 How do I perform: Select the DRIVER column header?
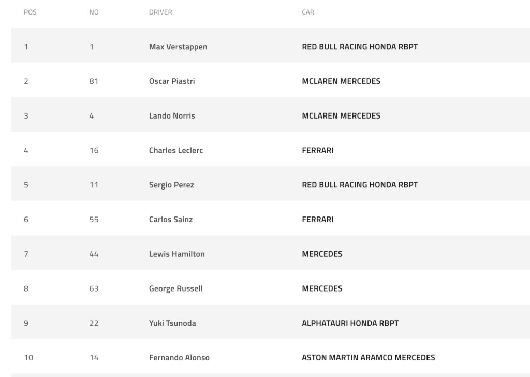point(160,12)
